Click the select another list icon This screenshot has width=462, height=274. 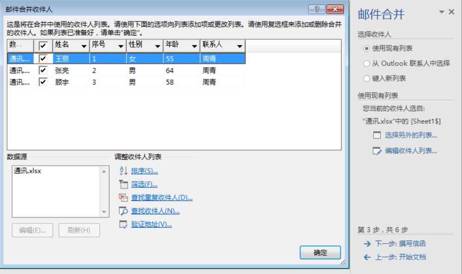[x=377, y=135]
